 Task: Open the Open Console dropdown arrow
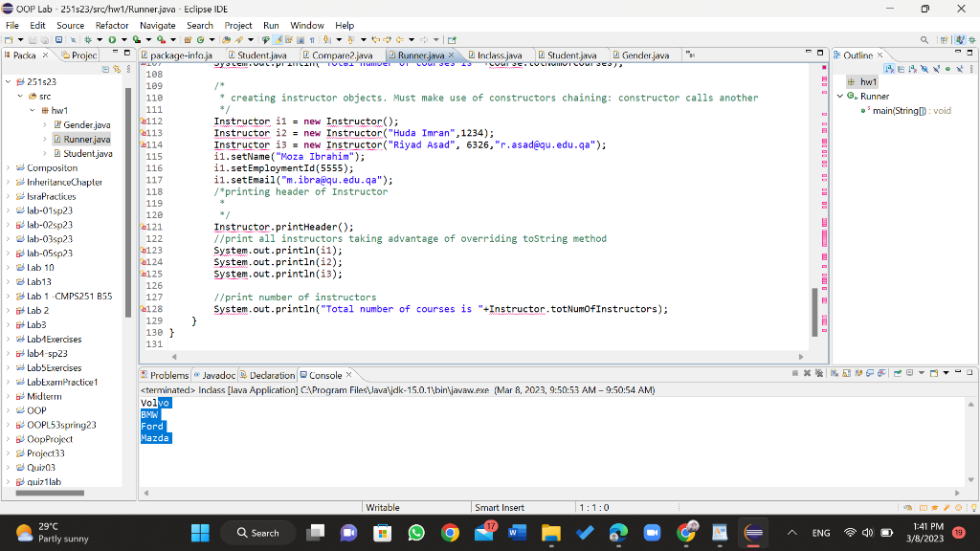pos(946,373)
